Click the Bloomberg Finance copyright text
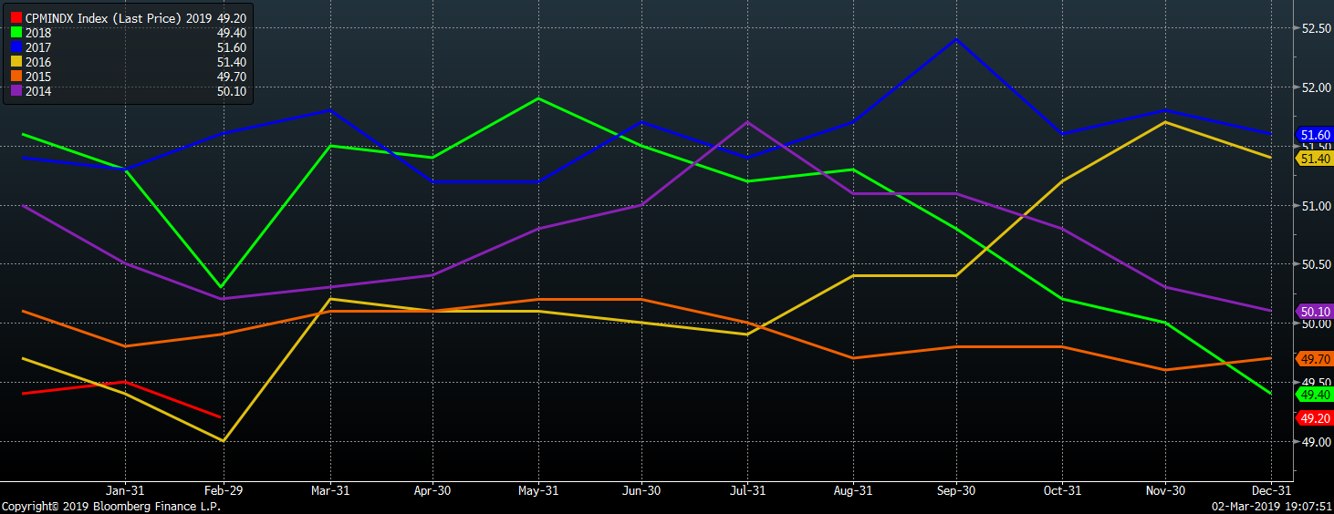The width and height of the screenshot is (1334, 514). pyautogui.click(x=111, y=507)
